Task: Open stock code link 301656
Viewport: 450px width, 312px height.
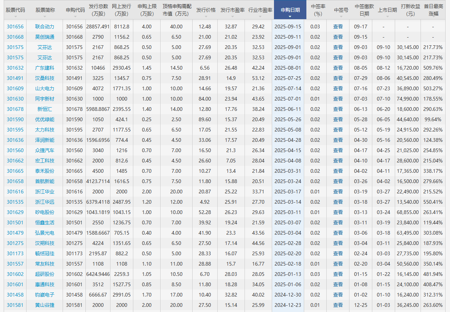Action: tap(15, 27)
